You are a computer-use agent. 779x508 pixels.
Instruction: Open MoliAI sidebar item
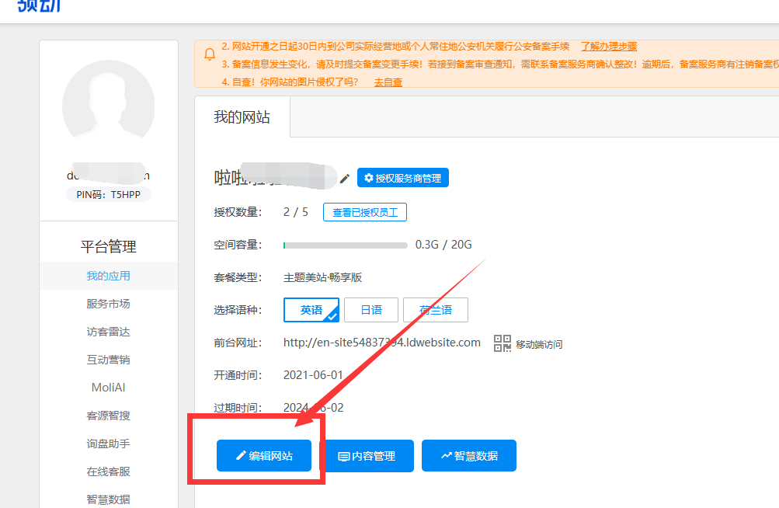(108, 388)
